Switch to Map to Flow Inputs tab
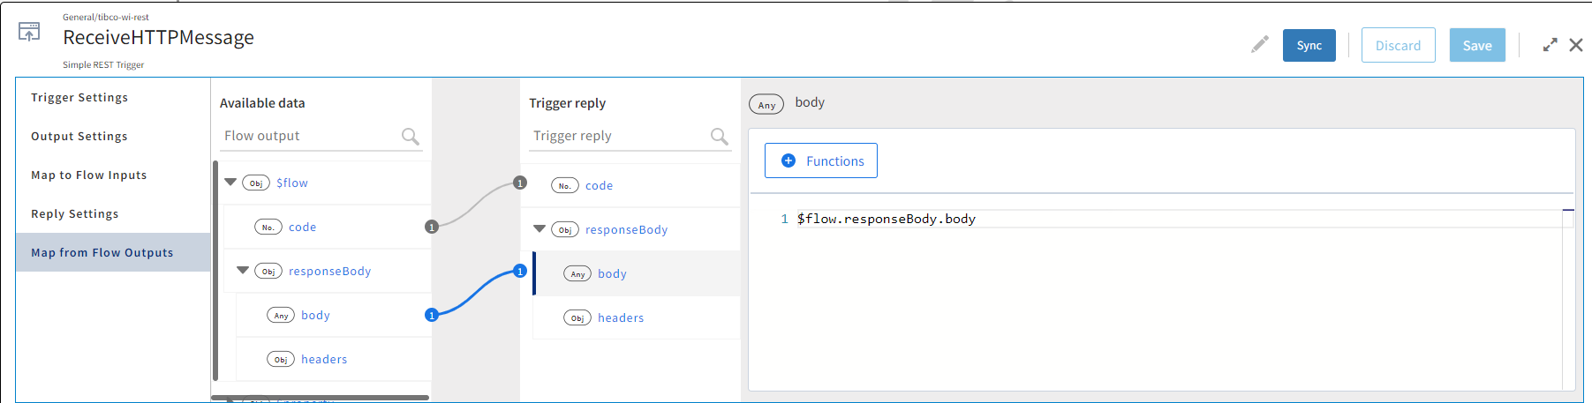 (89, 175)
